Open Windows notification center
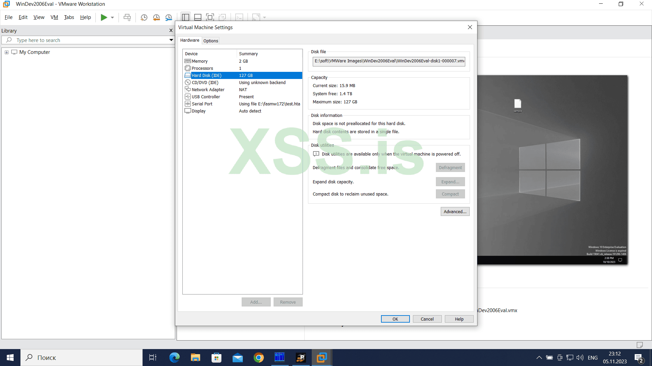The image size is (652, 366). click(x=638, y=357)
